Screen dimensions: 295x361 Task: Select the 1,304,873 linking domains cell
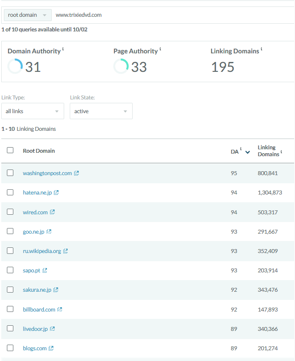(270, 192)
